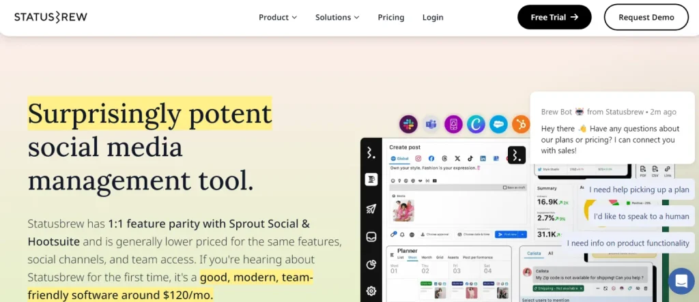
Task: Click the '31.1K' summary value
Action: pyautogui.click(x=547, y=234)
